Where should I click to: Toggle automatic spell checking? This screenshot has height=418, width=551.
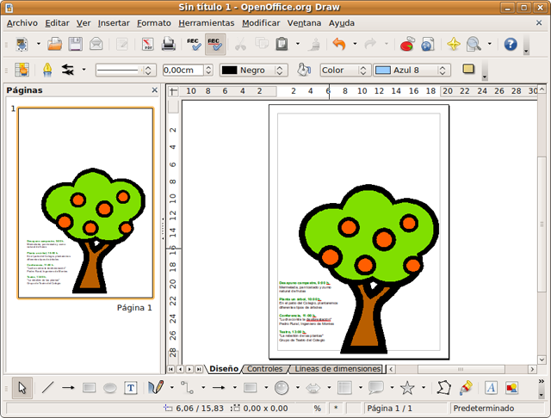215,44
